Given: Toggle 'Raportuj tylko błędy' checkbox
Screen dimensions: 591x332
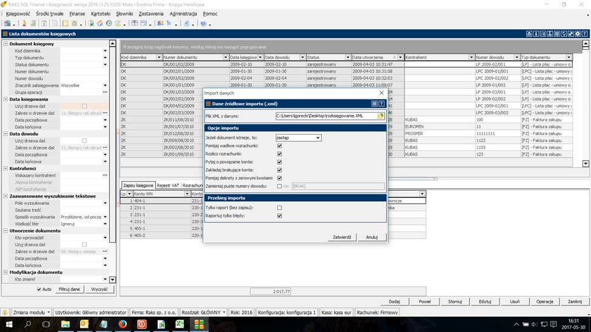Looking at the screenshot, I should (279, 216).
